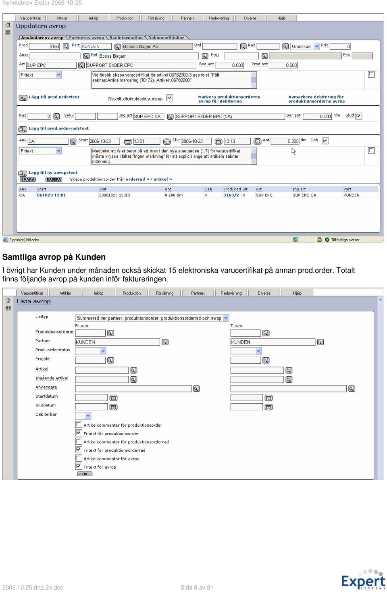
Task: Switch to the Radinformation tab
Action: pyautogui.click(x=126, y=38)
